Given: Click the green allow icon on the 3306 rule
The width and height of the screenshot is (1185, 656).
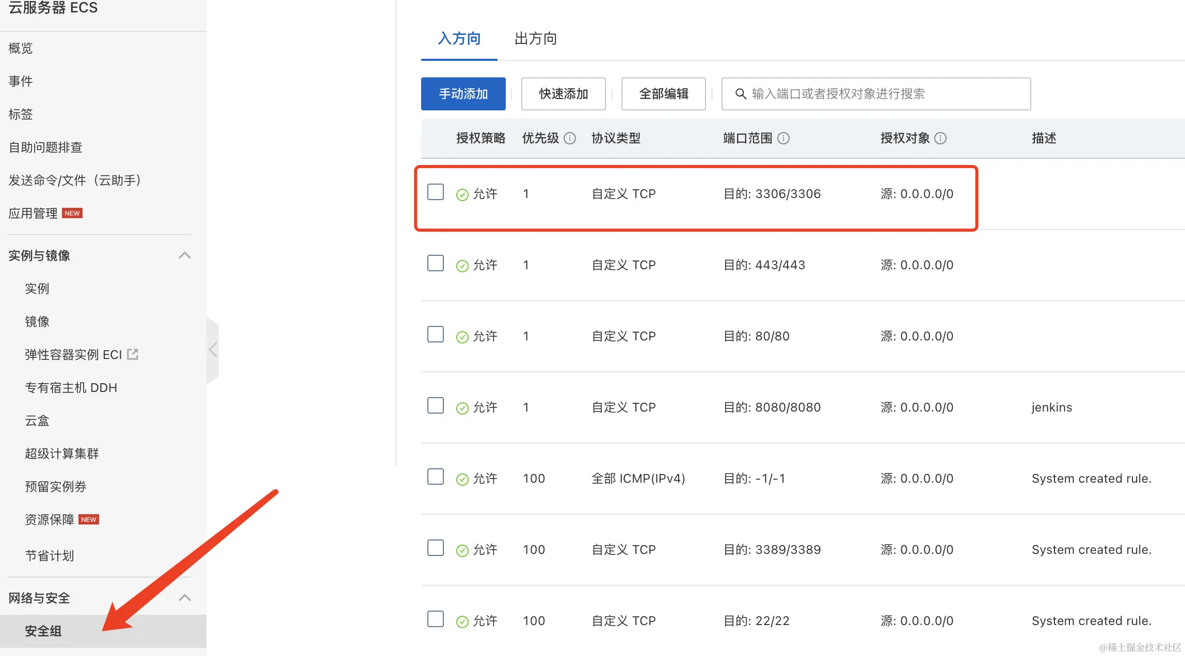Looking at the screenshot, I should pos(462,194).
